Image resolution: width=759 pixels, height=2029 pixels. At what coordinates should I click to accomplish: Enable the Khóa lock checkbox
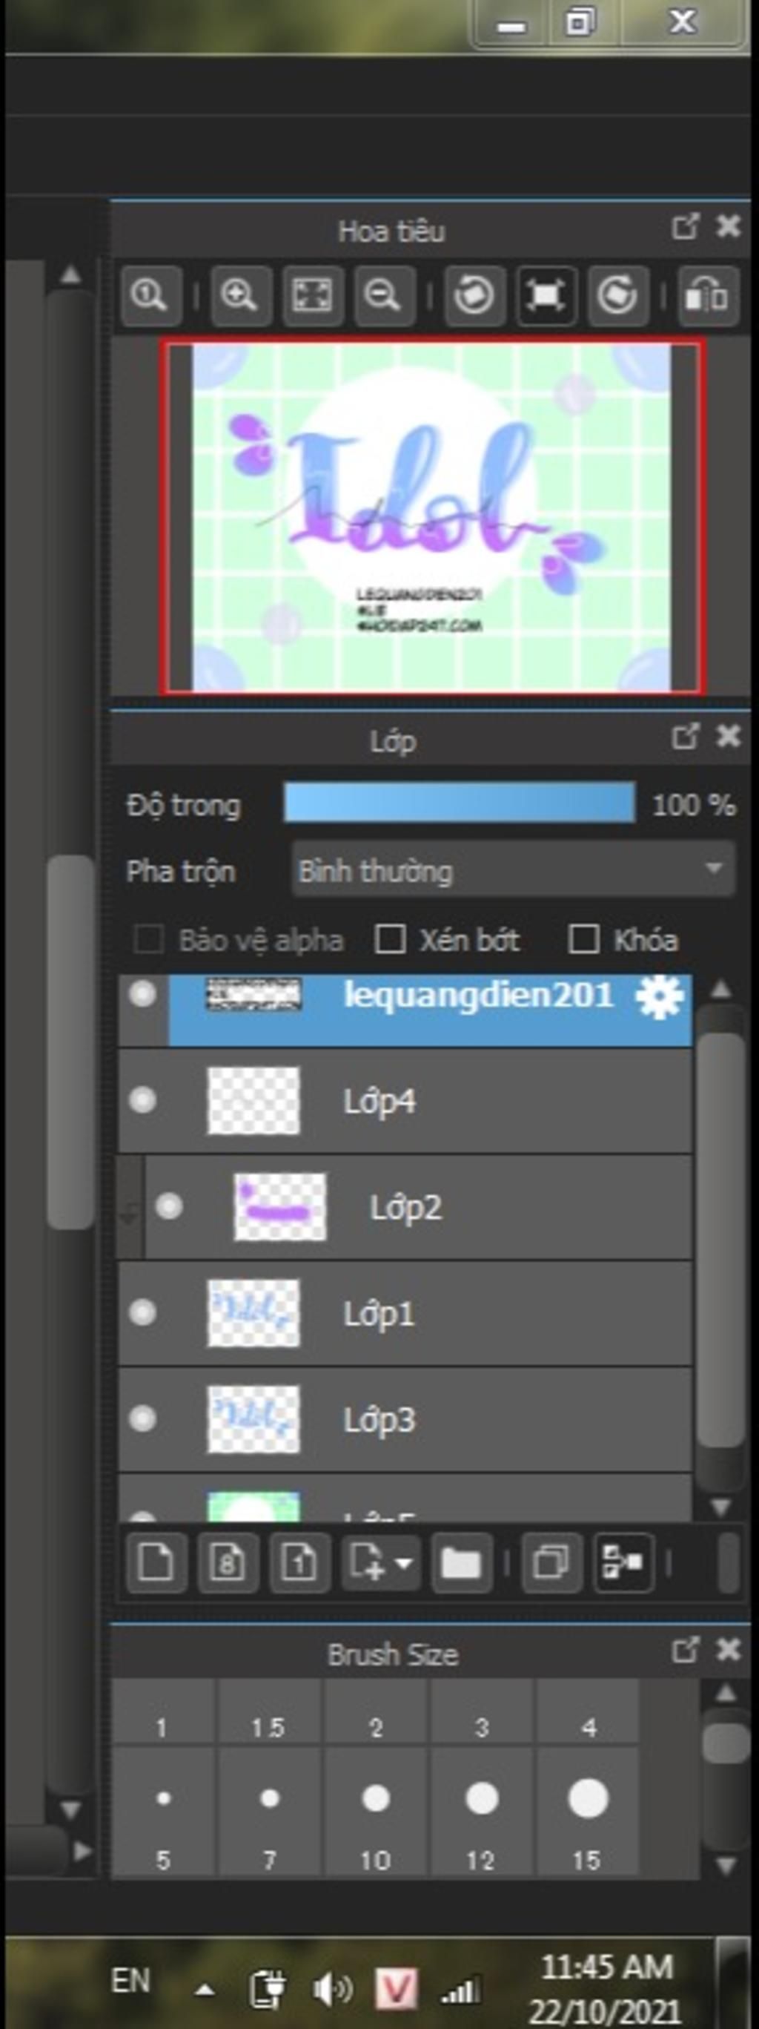[583, 939]
